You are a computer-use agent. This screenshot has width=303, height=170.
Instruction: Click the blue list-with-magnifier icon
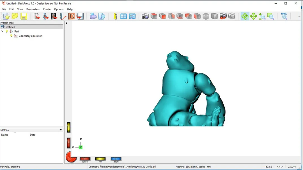[132, 16]
